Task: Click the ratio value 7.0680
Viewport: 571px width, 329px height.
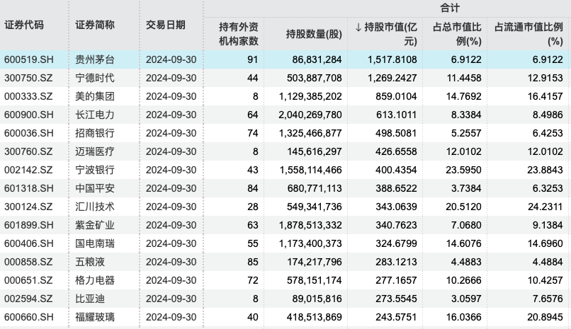Action: pos(466,225)
